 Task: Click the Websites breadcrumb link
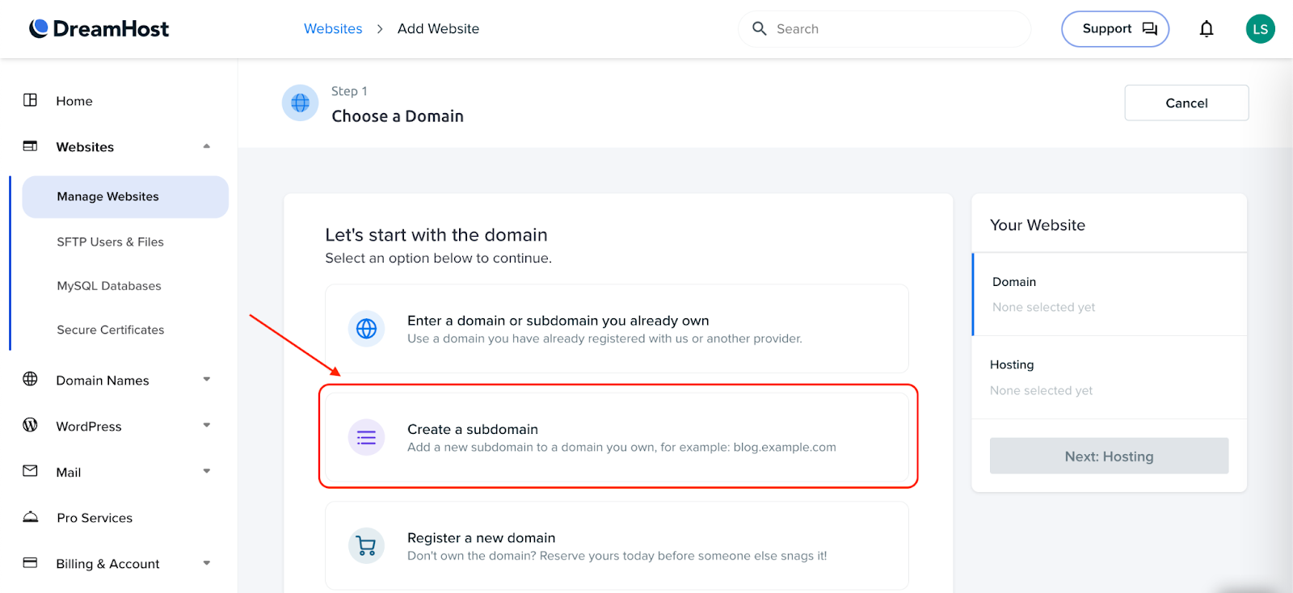tap(333, 29)
